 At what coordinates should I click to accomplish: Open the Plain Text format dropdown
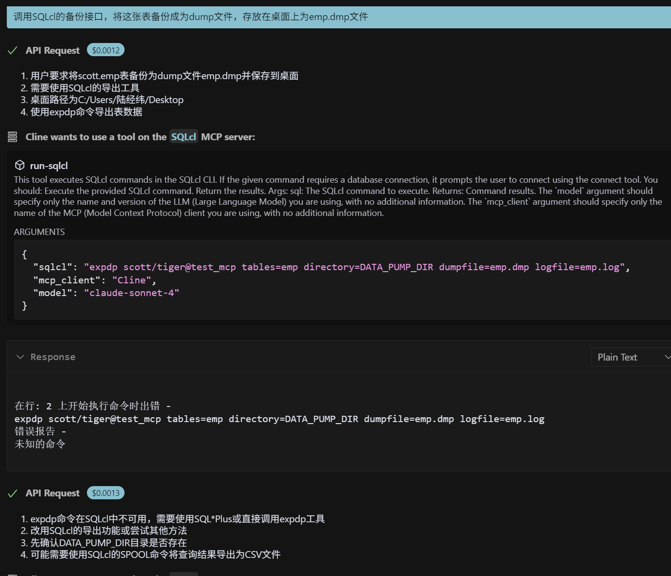coord(632,357)
